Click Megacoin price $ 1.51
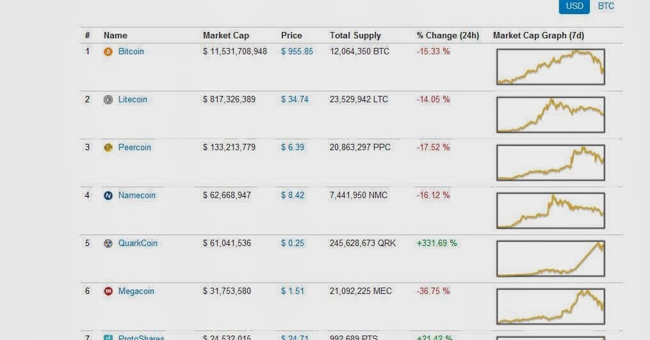The width and height of the screenshot is (650, 340). coord(293,291)
